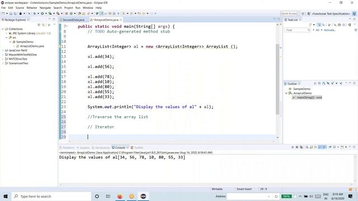This screenshot has height=201, width=358.
Task: Open the Debug dropdown arrow
Action: coord(38,13)
